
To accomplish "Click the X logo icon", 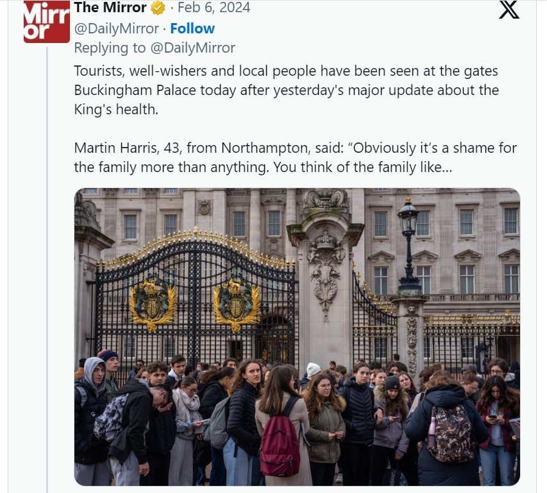I will click(509, 10).
